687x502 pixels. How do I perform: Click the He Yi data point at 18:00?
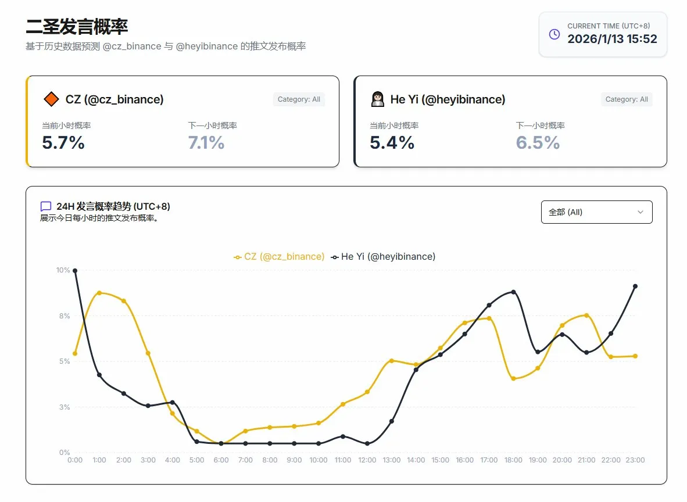(x=513, y=292)
